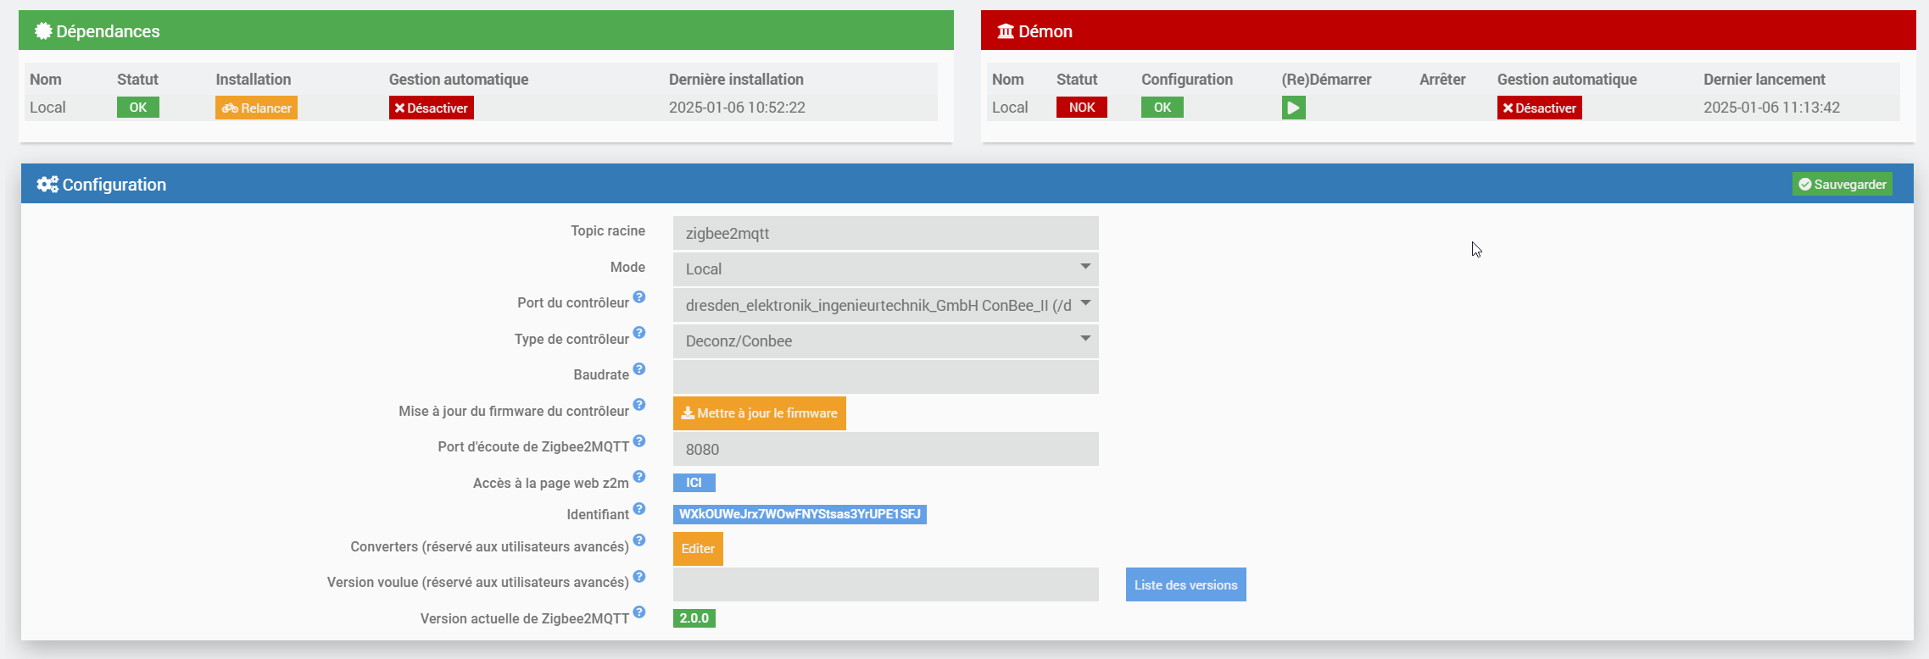Screen dimensions: 1929x659
Task: Focus the Version voulue input field
Action: [886, 584]
